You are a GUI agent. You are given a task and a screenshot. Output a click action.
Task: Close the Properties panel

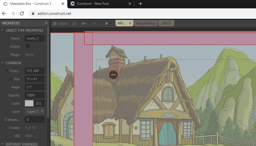pos(46,23)
